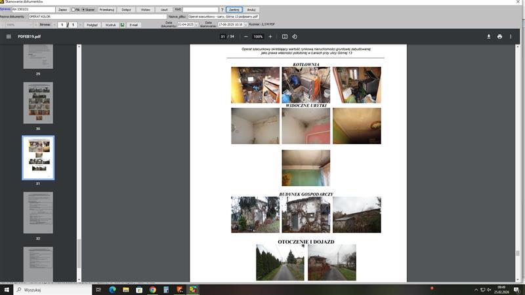525x295 pixels.
Task: Click the PDF zoom in plus icon
Action: pos(270,37)
